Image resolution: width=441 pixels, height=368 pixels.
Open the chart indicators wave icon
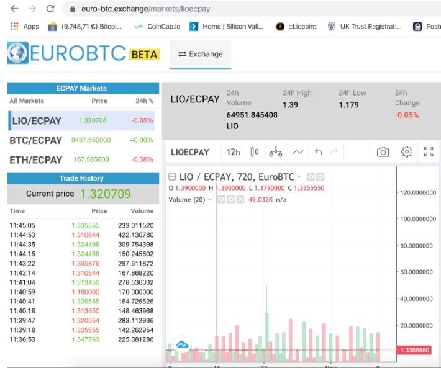(298, 152)
